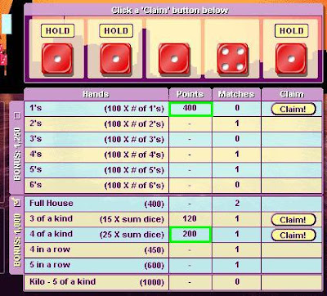This screenshot has height=296, width=327.
Task: Click '(25 X sum dice)' formula text
Action: tap(132, 235)
